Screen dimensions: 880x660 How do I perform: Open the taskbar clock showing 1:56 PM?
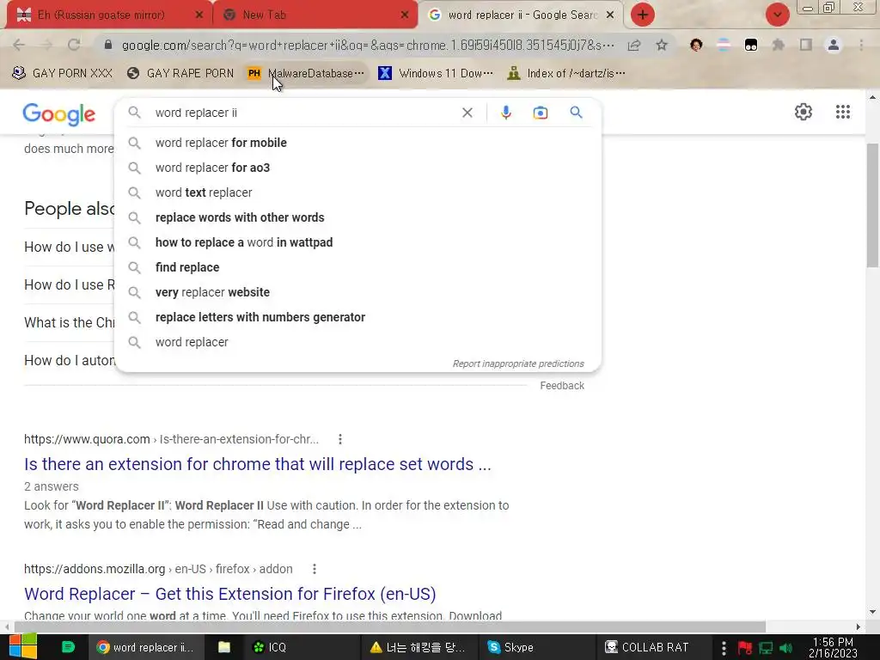pyautogui.click(x=833, y=647)
